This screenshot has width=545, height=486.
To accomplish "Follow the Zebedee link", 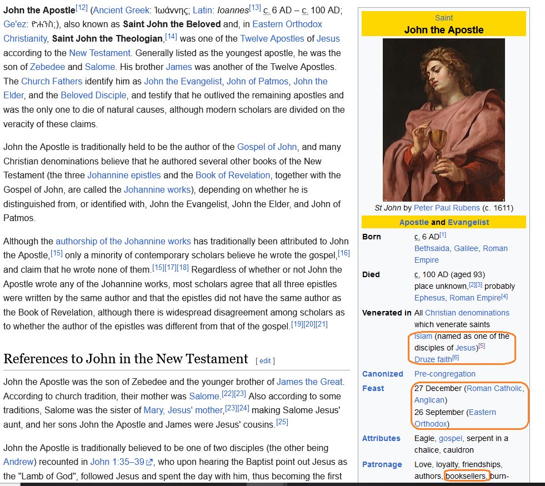I will tap(47, 67).
